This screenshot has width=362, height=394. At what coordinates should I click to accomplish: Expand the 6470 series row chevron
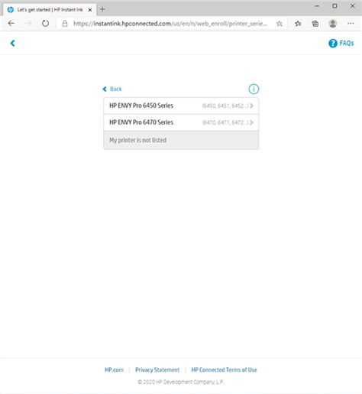click(x=251, y=122)
